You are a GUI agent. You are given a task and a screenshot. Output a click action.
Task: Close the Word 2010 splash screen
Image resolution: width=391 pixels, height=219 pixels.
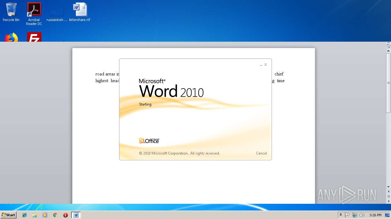(x=265, y=64)
